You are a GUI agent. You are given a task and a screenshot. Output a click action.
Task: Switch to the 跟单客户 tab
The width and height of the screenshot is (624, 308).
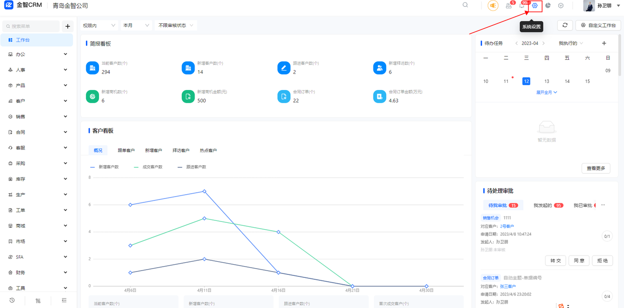point(126,150)
